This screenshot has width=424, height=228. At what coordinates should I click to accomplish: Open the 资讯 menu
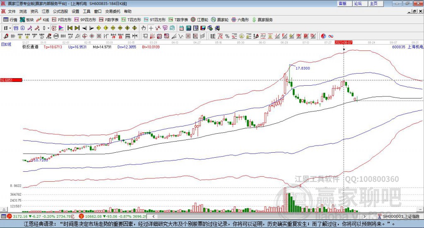34,11
